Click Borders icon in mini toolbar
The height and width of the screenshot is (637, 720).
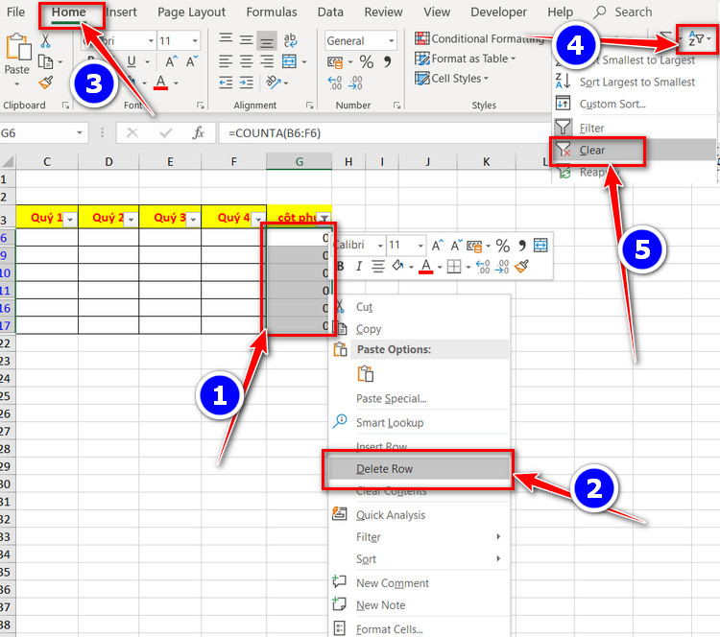(x=454, y=266)
